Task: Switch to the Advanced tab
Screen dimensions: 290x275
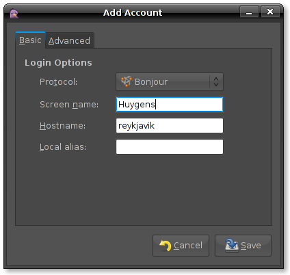Action: point(69,41)
